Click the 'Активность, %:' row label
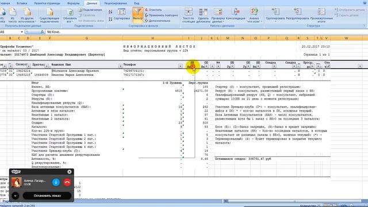 [x=44, y=159]
